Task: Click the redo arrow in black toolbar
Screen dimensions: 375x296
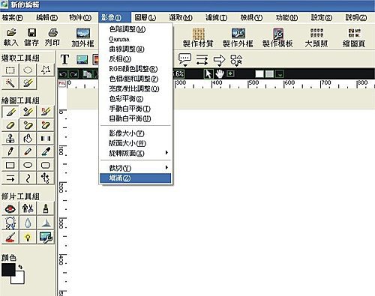Action: (73, 74)
